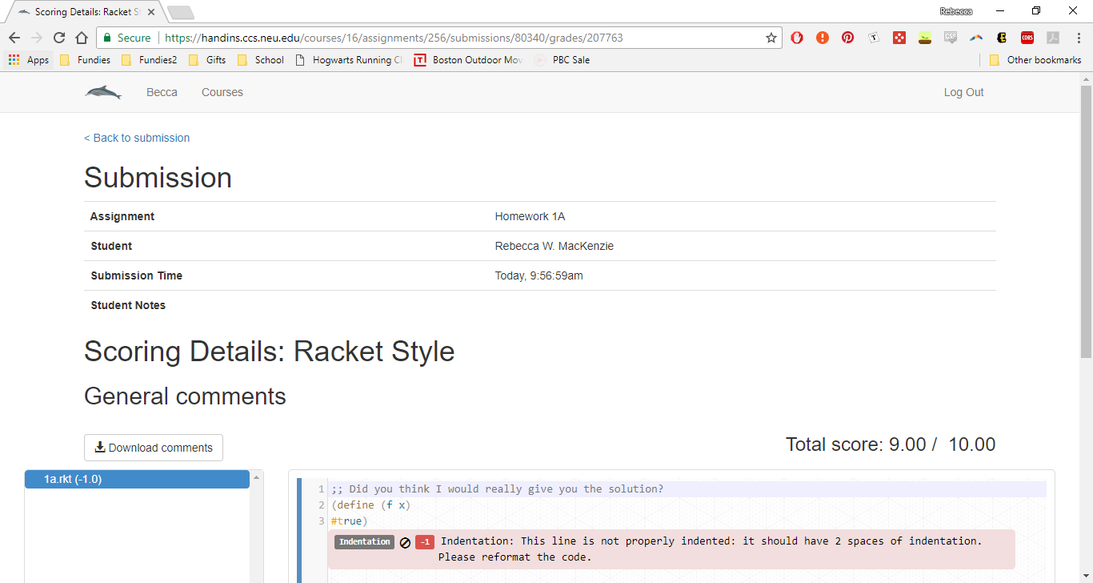This screenshot has width=1093, height=583.
Task: Click the Pinterest extension icon
Action: [x=847, y=38]
